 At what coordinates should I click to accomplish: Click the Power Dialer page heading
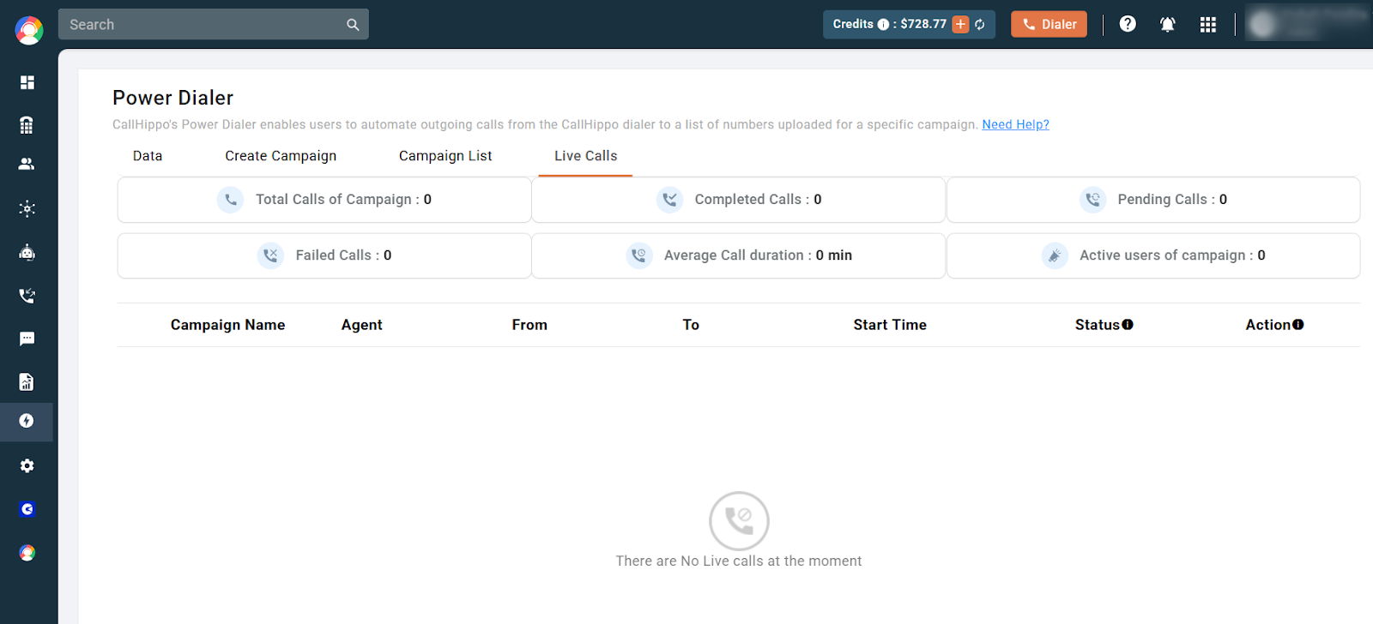[172, 98]
